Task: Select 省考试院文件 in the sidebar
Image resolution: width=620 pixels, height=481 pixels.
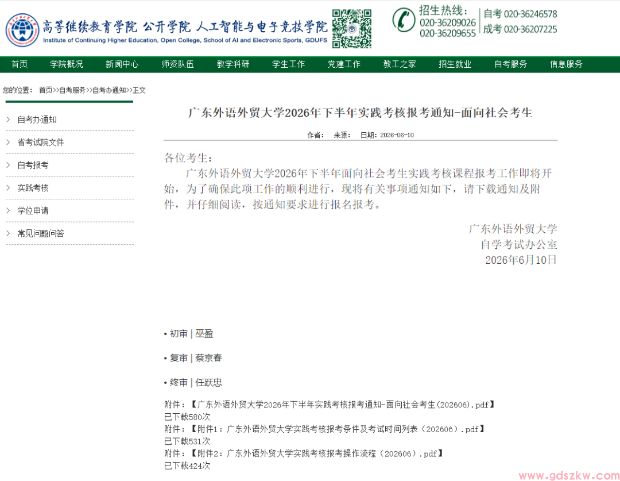Action: point(40,143)
